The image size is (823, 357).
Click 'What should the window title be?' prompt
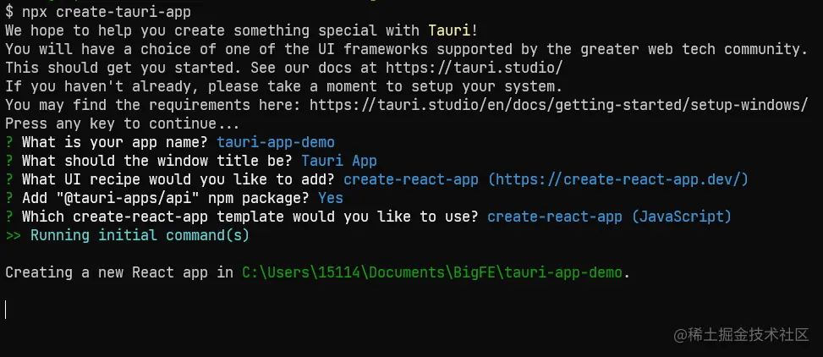click(157, 161)
